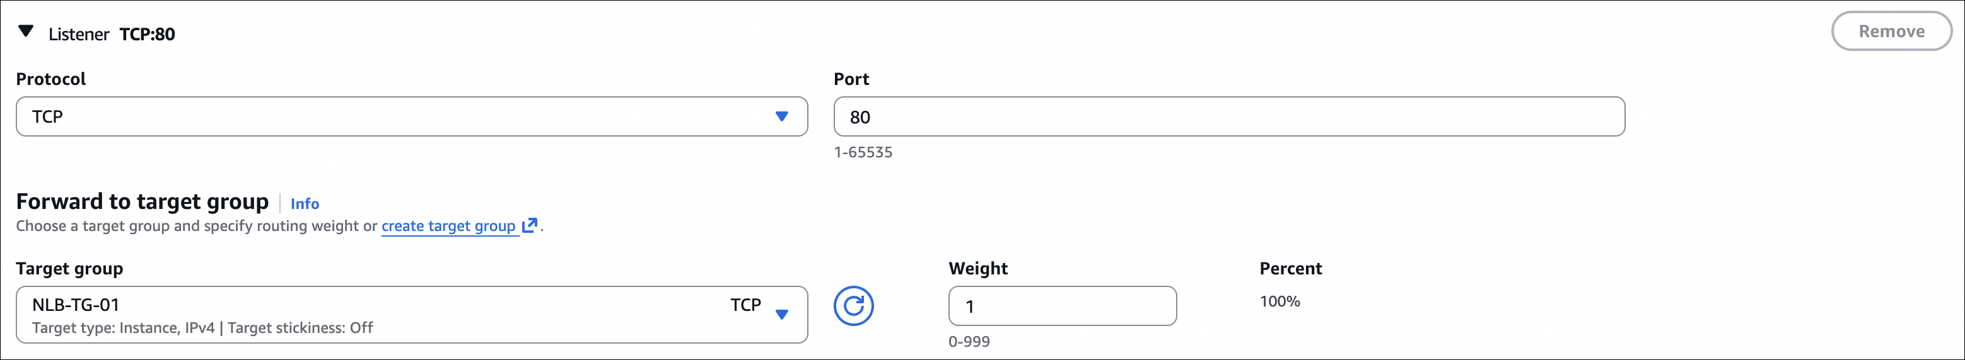The height and width of the screenshot is (360, 1965).
Task: Click the external link icon
Action: [529, 225]
